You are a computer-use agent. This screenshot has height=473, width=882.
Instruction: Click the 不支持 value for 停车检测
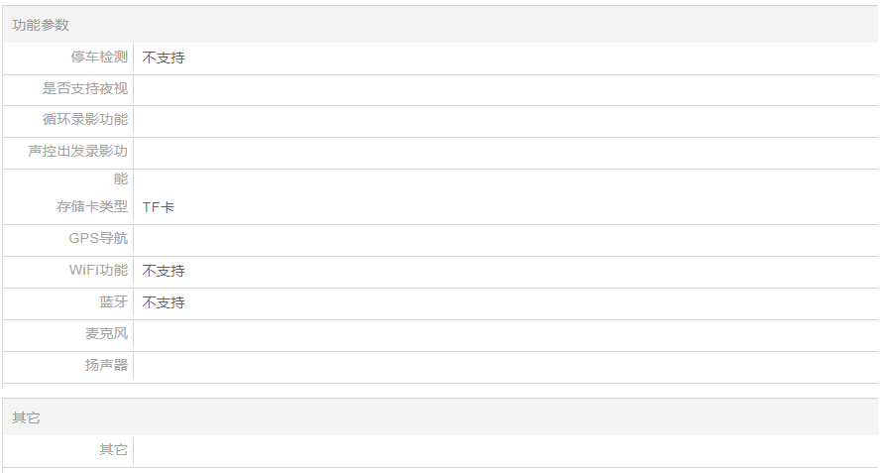[164, 58]
